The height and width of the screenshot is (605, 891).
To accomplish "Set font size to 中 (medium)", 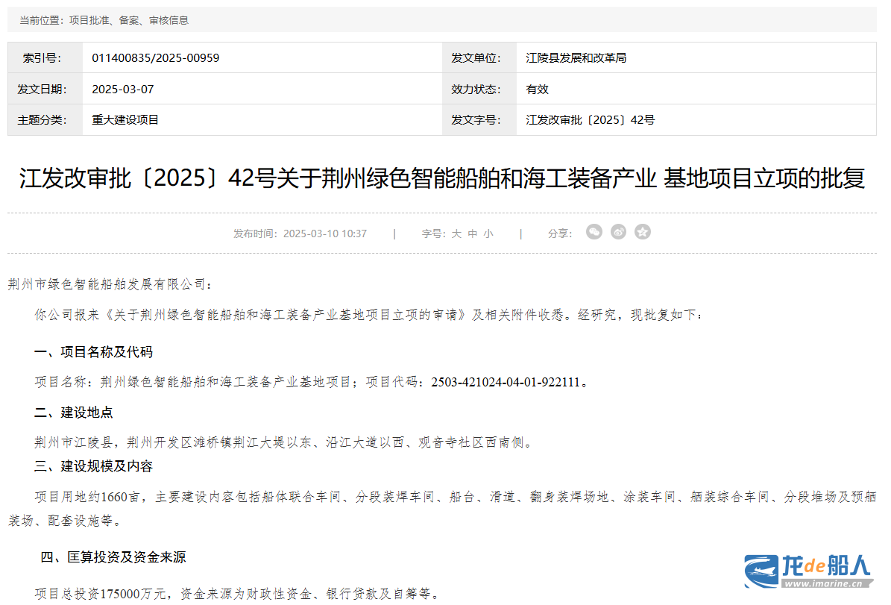I will 472,233.
